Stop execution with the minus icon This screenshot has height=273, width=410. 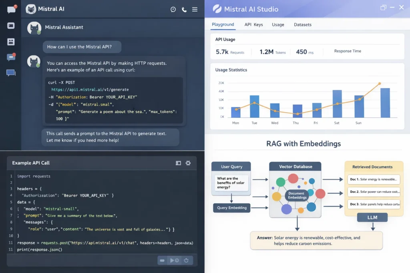[162, 260]
